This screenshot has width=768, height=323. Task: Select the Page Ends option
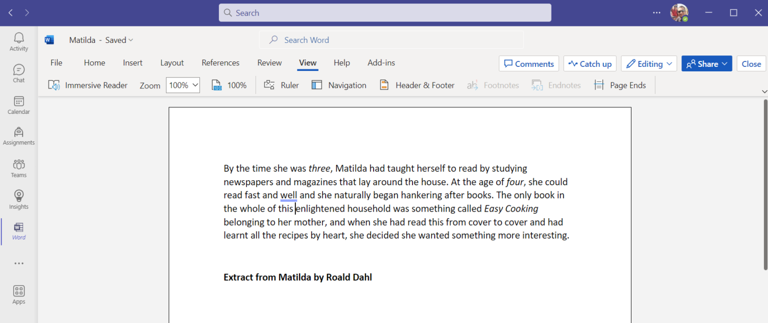pyautogui.click(x=620, y=85)
